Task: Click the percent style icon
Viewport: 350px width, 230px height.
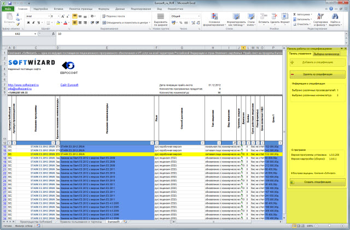Action: point(181,22)
